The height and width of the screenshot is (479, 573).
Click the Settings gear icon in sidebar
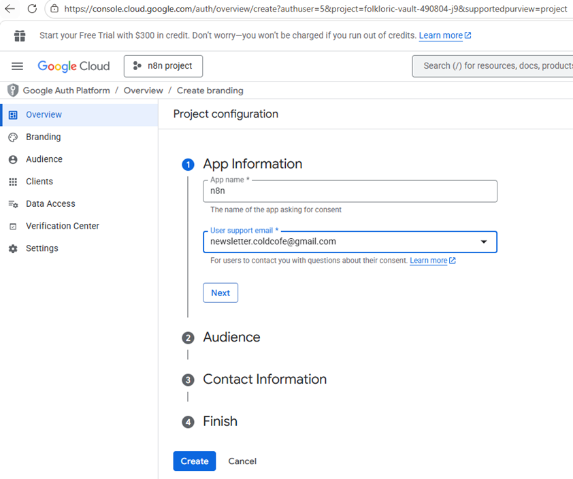[x=13, y=249]
